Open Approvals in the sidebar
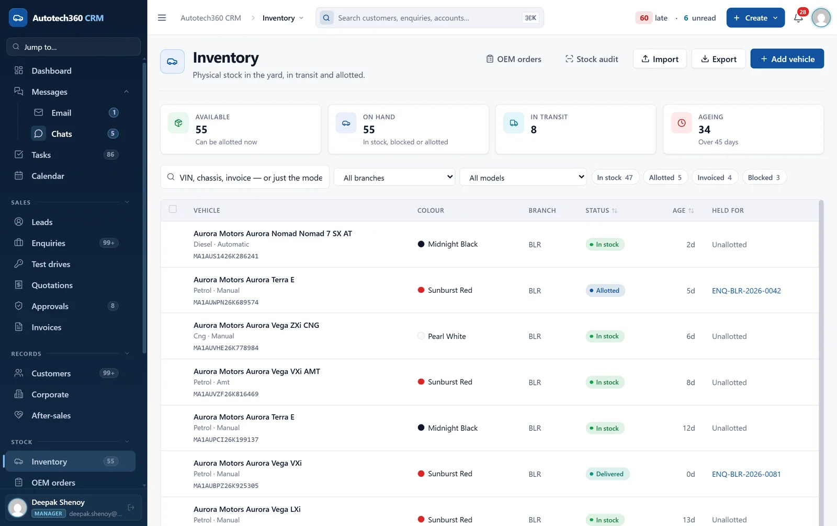The height and width of the screenshot is (526, 837). click(x=71, y=306)
